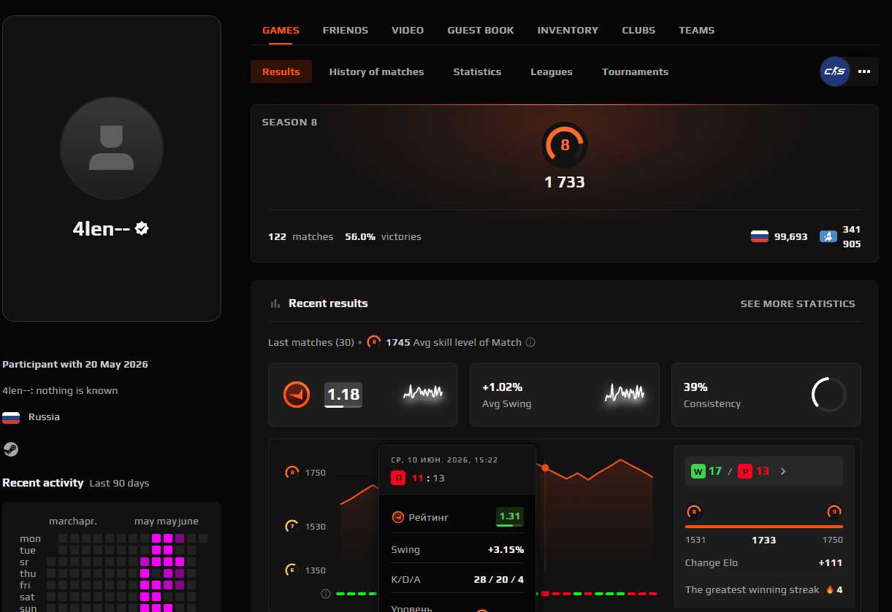Click the Consistency circular progress ring
892x612 pixels.
[x=829, y=395]
